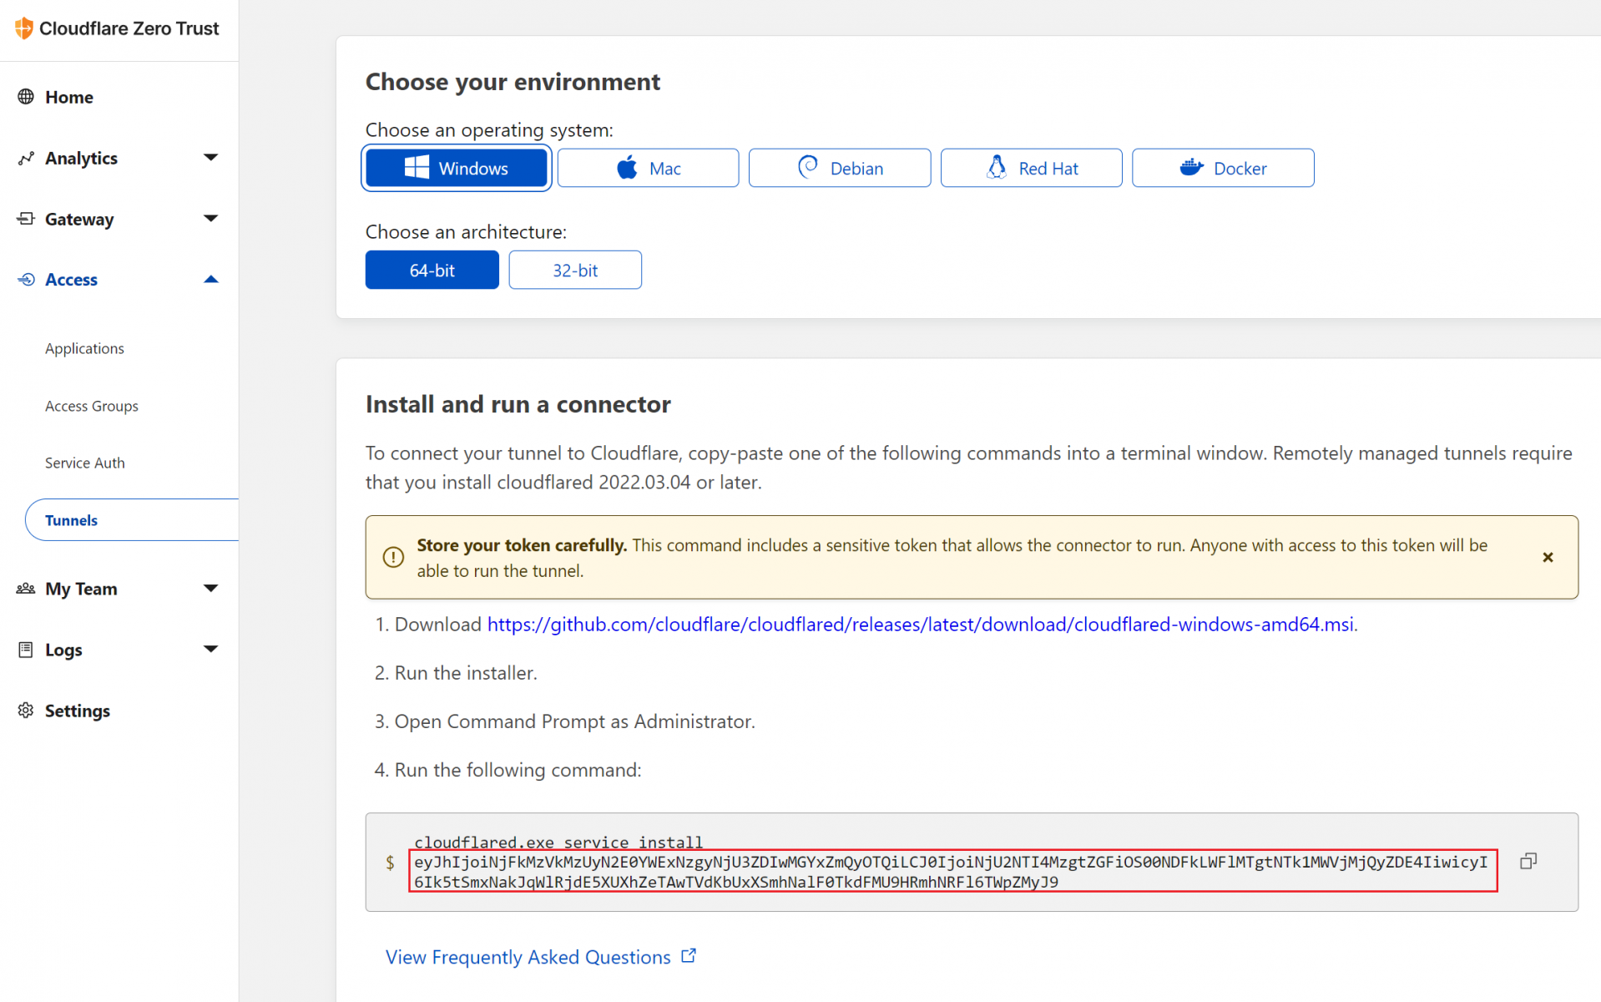Pick Docker as the environment
This screenshot has width=1601, height=1002.
pyautogui.click(x=1222, y=168)
